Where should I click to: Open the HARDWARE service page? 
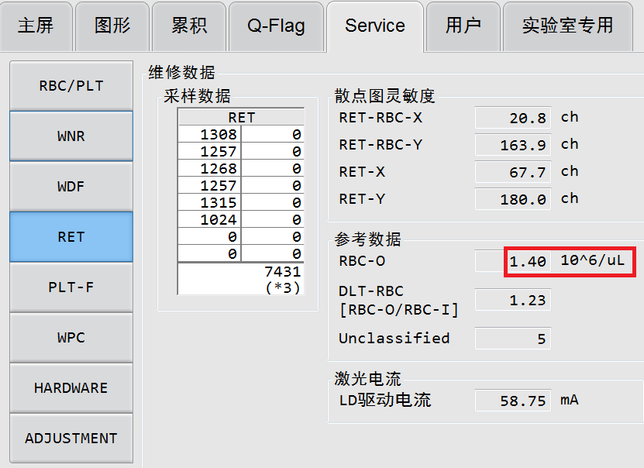(71, 388)
